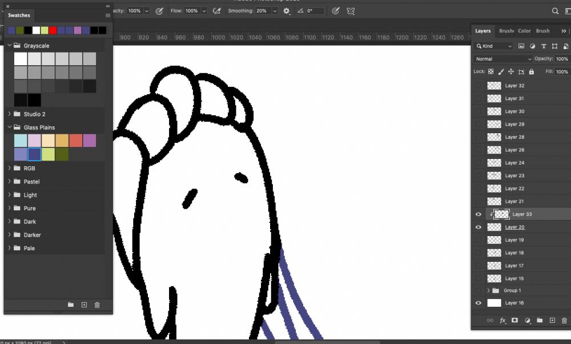Switch to the Brush tab
This screenshot has width=571, height=344.
tap(542, 31)
